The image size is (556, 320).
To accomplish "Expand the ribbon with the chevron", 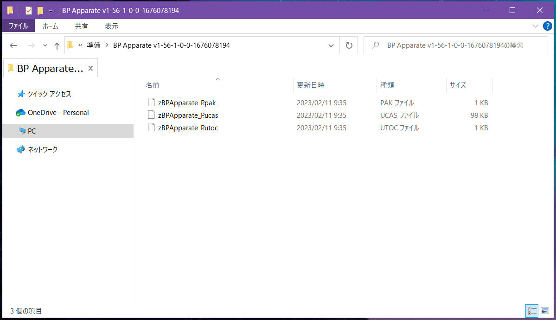I will tap(536, 26).
